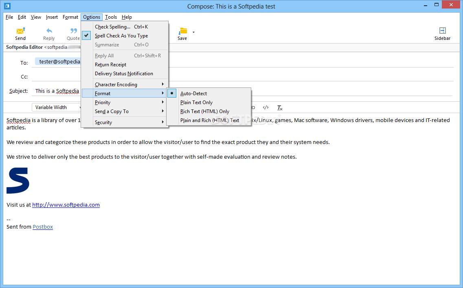Select Plain Text Only format
The width and height of the screenshot is (463, 288).
tap(209, 103)
